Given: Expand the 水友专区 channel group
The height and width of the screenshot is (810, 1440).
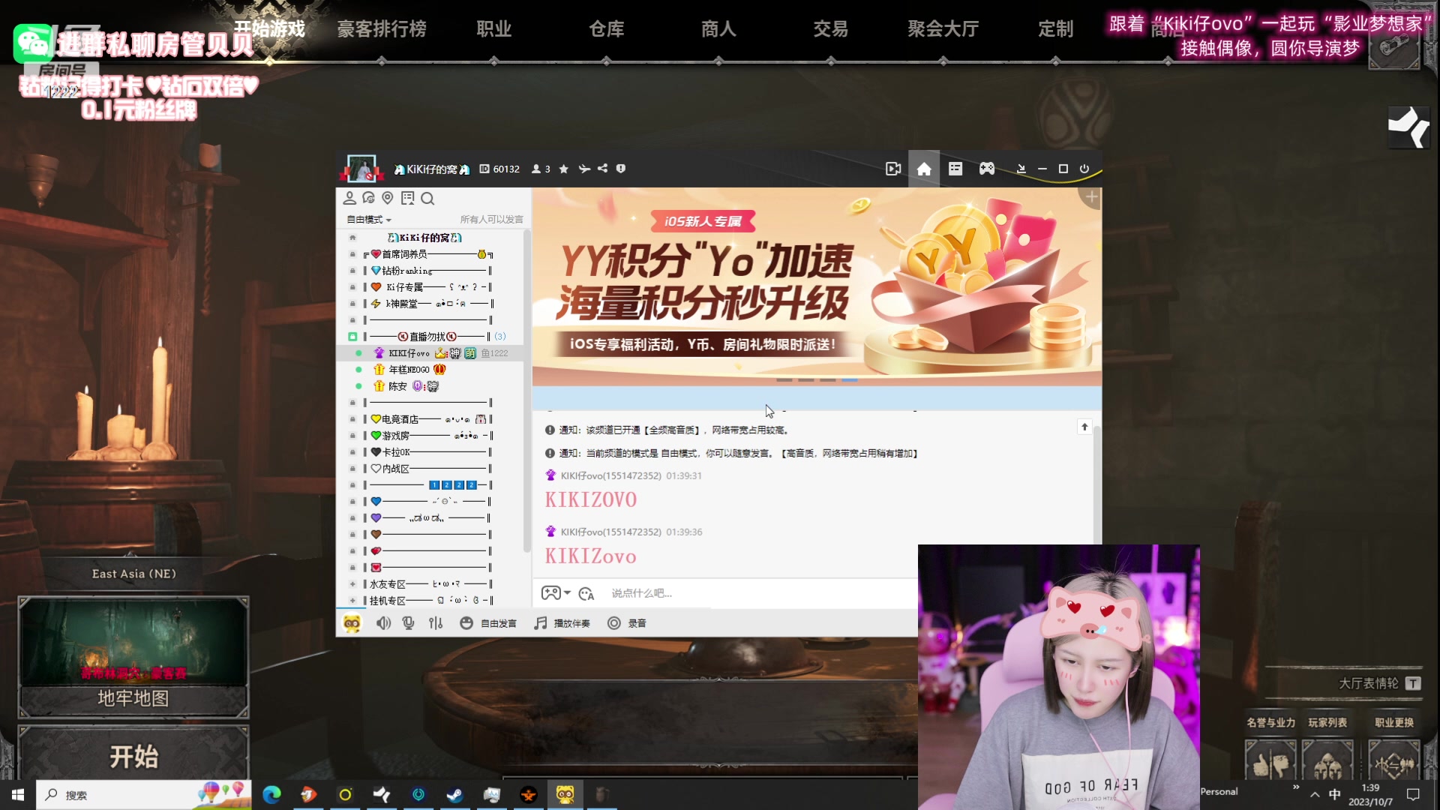Looking at the screenshot, I should tap(352, 584).
